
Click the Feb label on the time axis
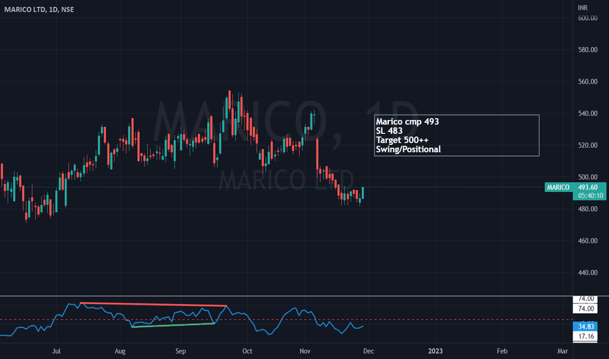coord(502,351)
